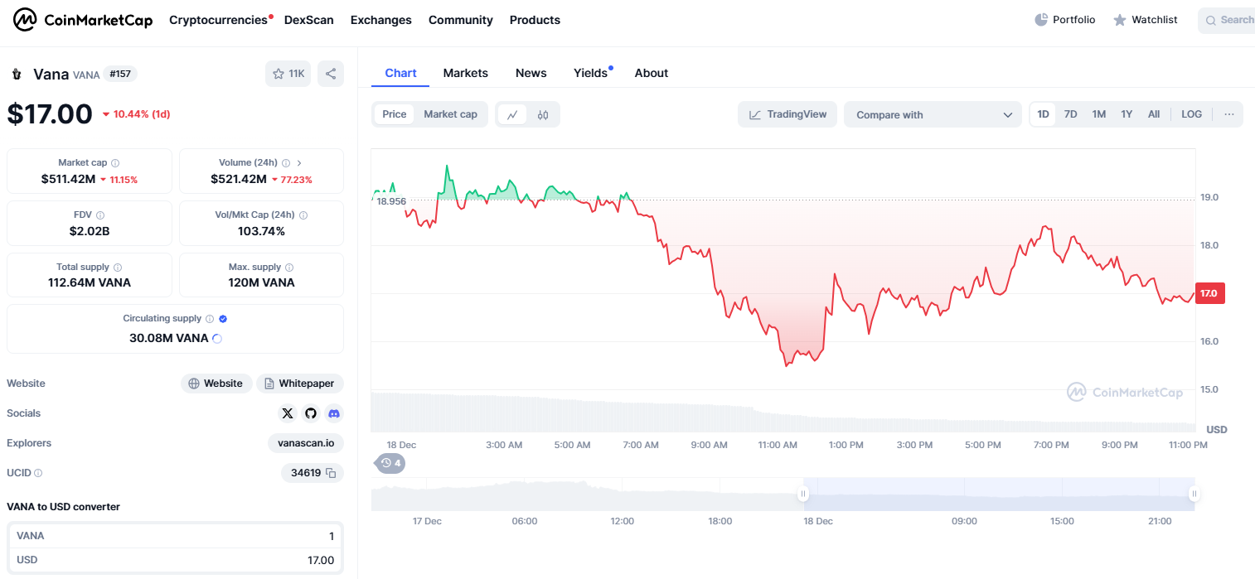This screenshot has height=579, width=1255.
Task: Click Circulating supply info icon
Action: (210, 319)
